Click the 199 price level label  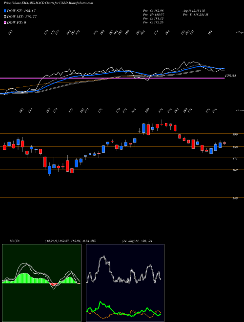click(235, 135)
